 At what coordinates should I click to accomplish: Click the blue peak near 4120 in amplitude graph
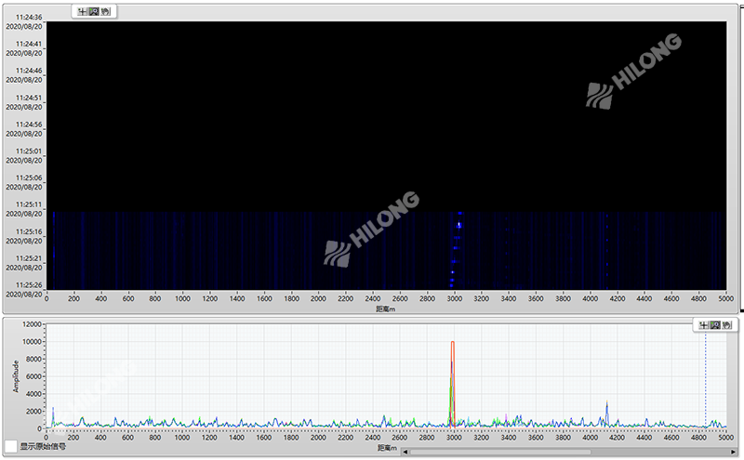[x=607, y=413]
